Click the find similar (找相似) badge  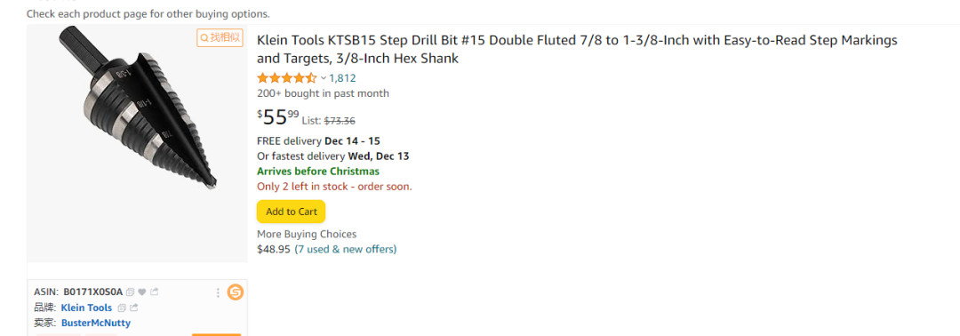click(x=220, y=37)
